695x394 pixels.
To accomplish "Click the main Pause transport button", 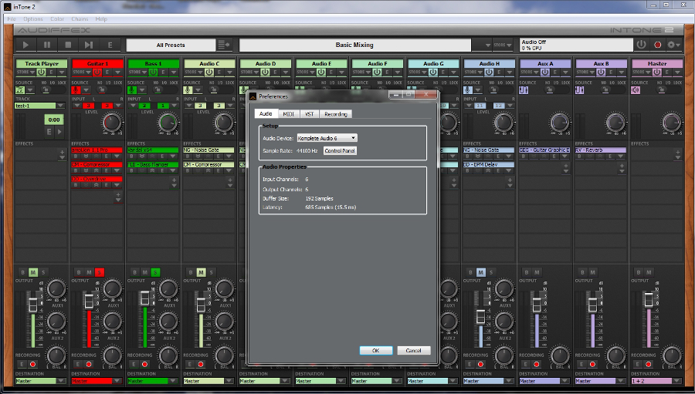I will pyautogui.click(x=47, y=45).
